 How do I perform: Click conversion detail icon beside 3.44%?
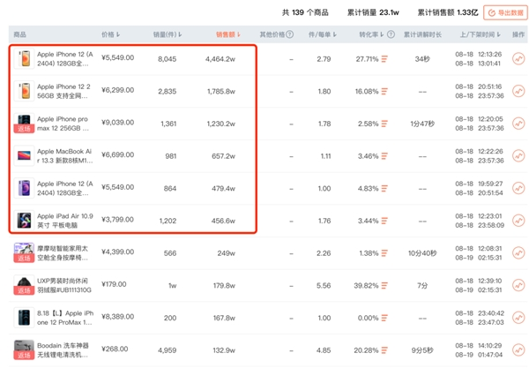pyautogui.click(x=384, y=222)
